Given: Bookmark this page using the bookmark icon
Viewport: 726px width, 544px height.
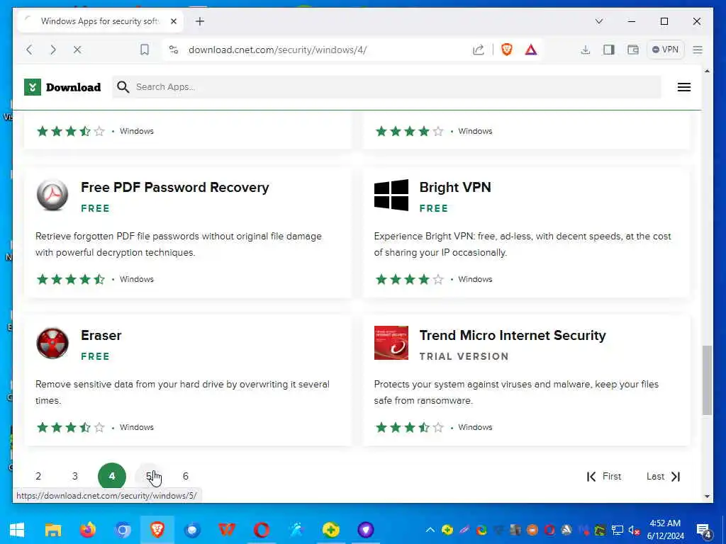Looking at the screenshot, I should tap(145, 50).
